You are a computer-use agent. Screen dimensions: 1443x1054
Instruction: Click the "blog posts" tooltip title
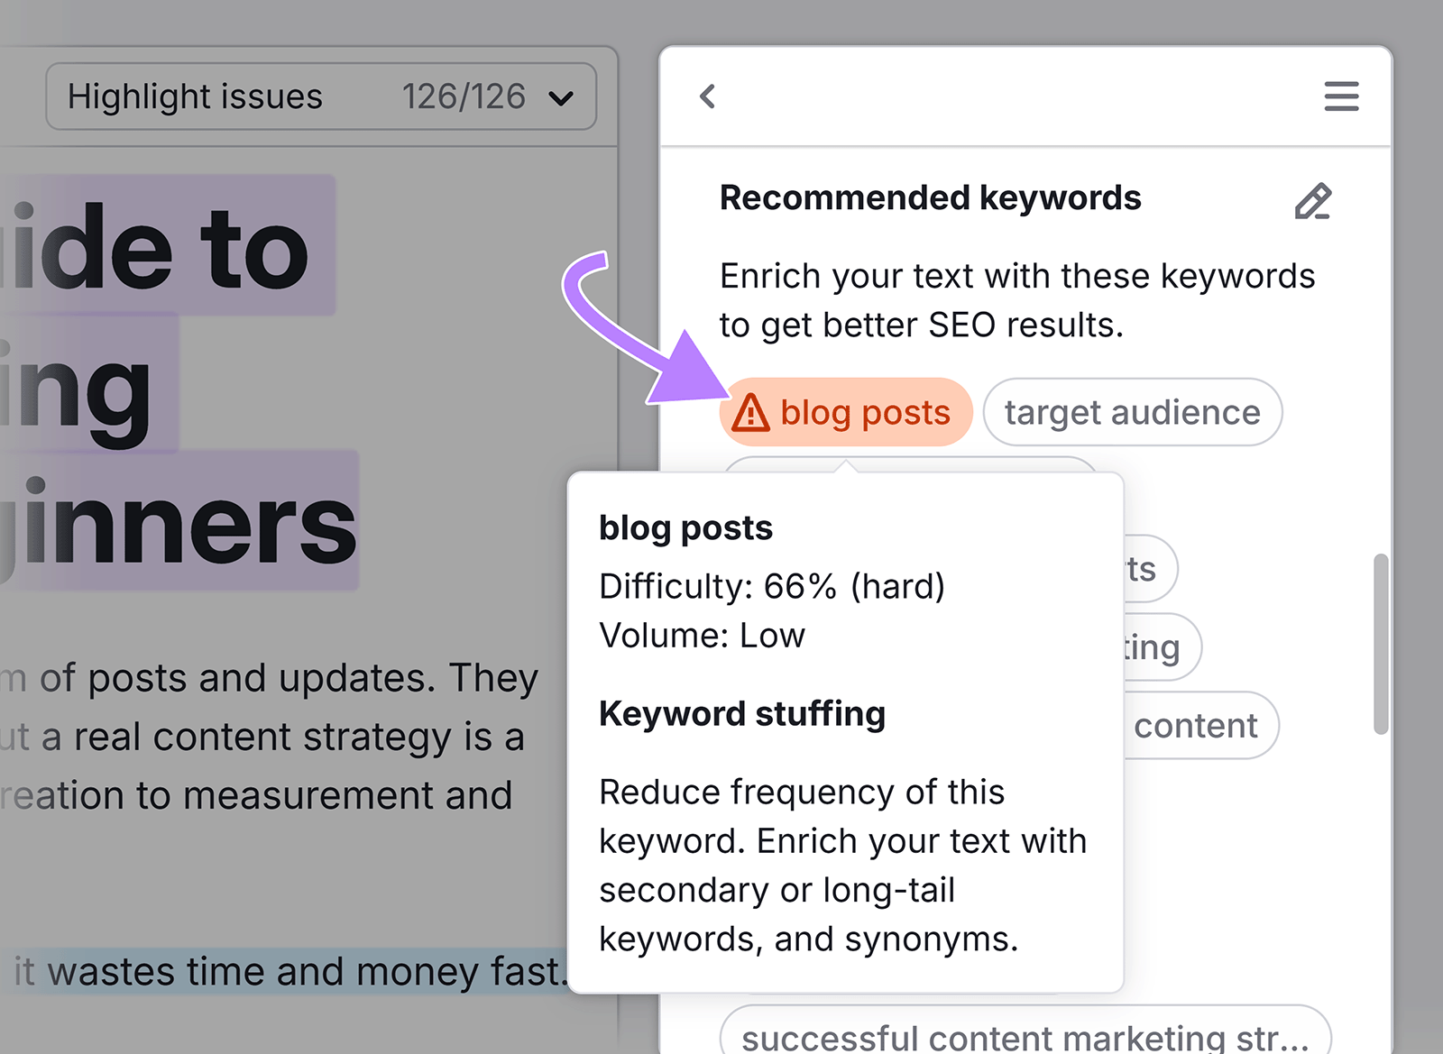pos(686,528)
